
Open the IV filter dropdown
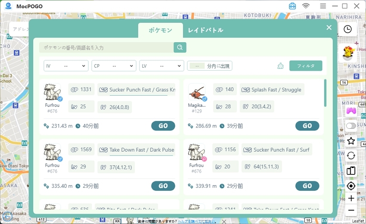(66, 66)
